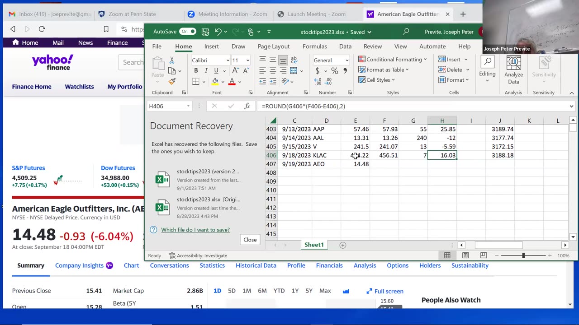
Task: Click the Insert Function fx icon
Action: point(247,106)
